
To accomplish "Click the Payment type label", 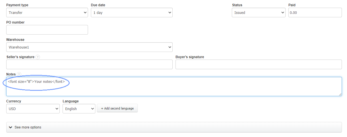I will point(17,5).
